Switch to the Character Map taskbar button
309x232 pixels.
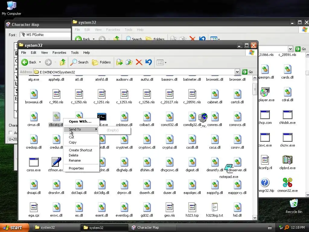point(152,227)
